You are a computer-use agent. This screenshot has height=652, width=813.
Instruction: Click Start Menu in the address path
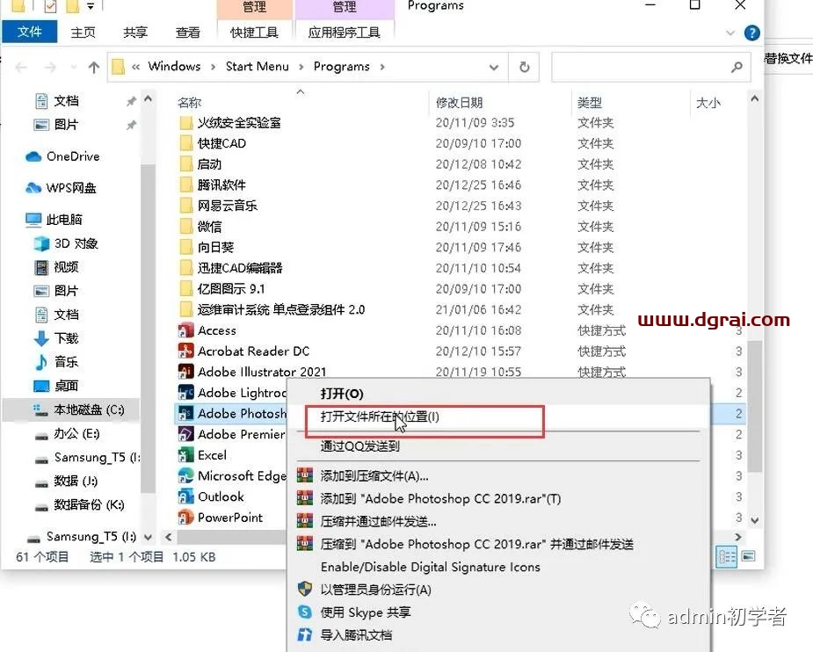tap(258, 66)
